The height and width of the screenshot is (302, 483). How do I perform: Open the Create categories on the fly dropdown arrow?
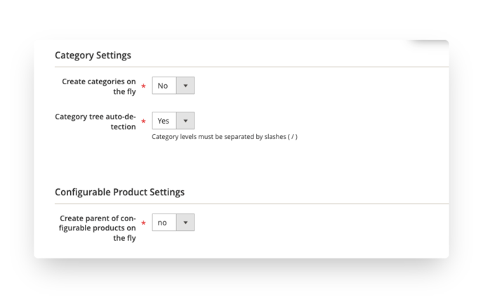click(x=185, y=86)
